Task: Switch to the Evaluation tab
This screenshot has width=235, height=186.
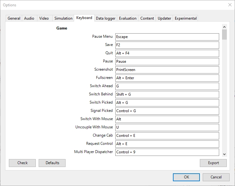Action: 128,18
